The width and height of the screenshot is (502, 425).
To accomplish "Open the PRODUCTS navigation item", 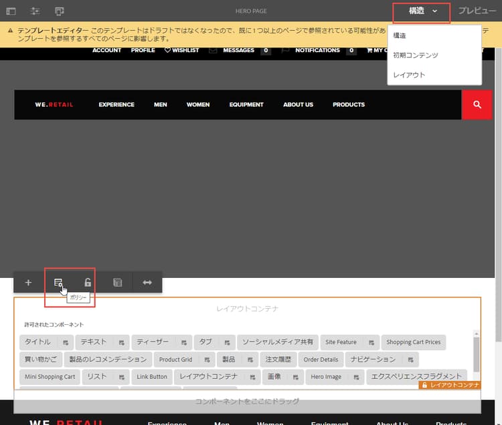I will (x=349, y=105).
